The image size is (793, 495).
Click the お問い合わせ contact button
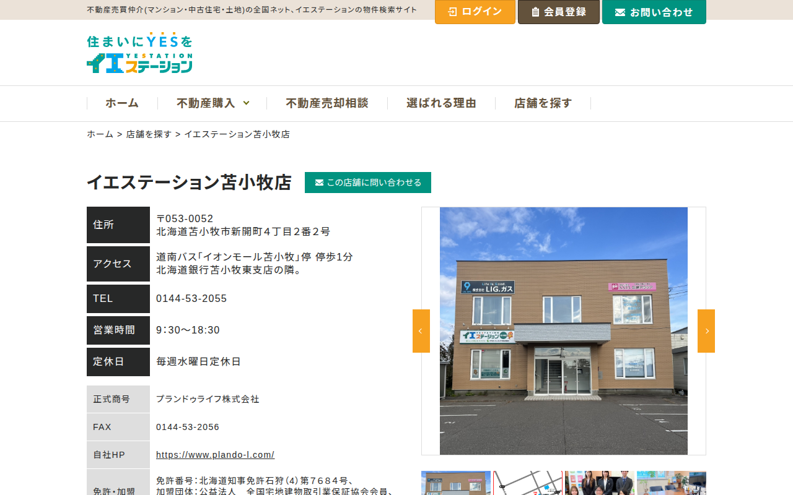click(654, 12)
